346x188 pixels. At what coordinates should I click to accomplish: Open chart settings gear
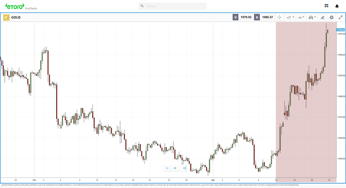pyautogui.click(x=331, y=17)
